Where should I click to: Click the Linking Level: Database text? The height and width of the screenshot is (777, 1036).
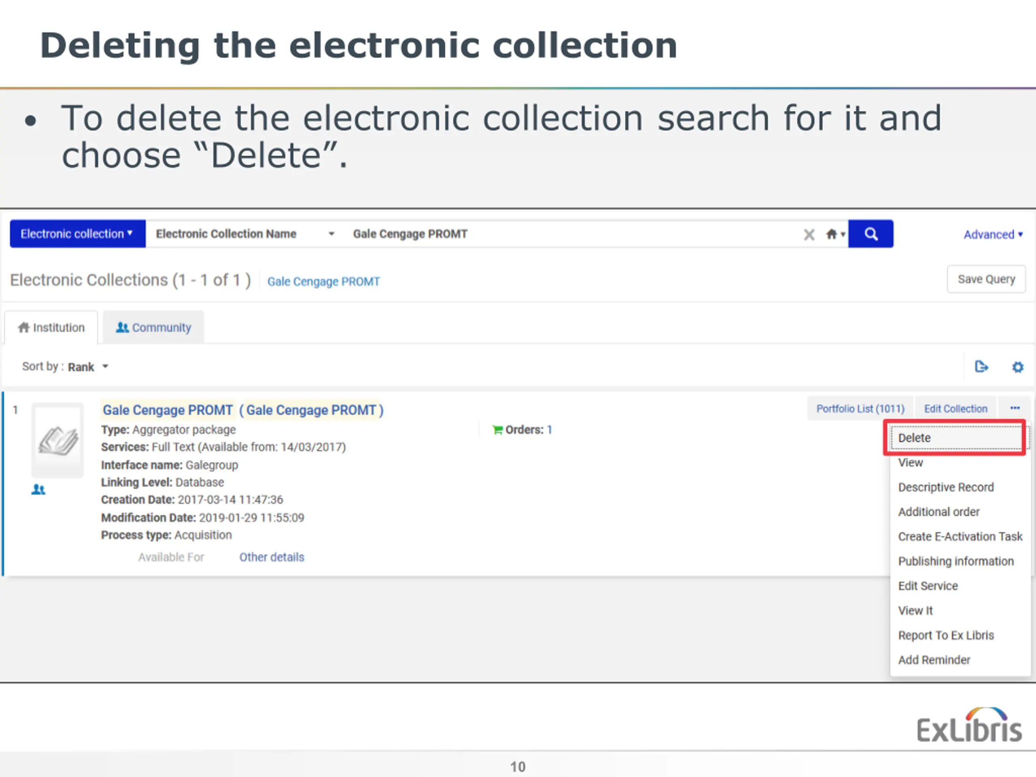[x=163, y=482]
